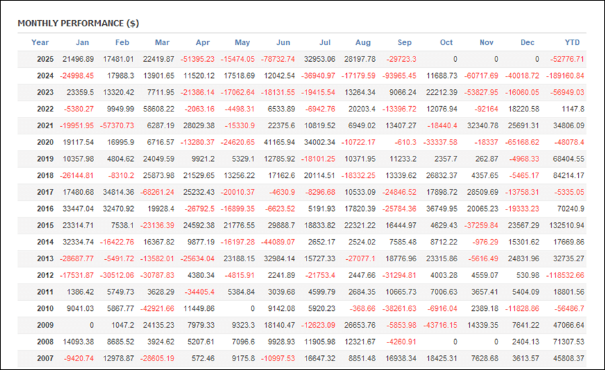Viewport: 605px width, 370px height.
Task: Select the 132510.94 YTD cell
Action: click(x=564, y=226)
